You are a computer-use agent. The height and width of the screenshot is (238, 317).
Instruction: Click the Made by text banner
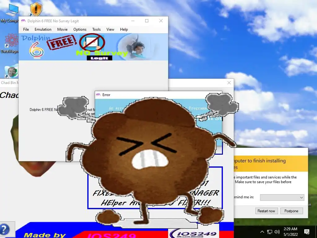[x=45, y=235]
